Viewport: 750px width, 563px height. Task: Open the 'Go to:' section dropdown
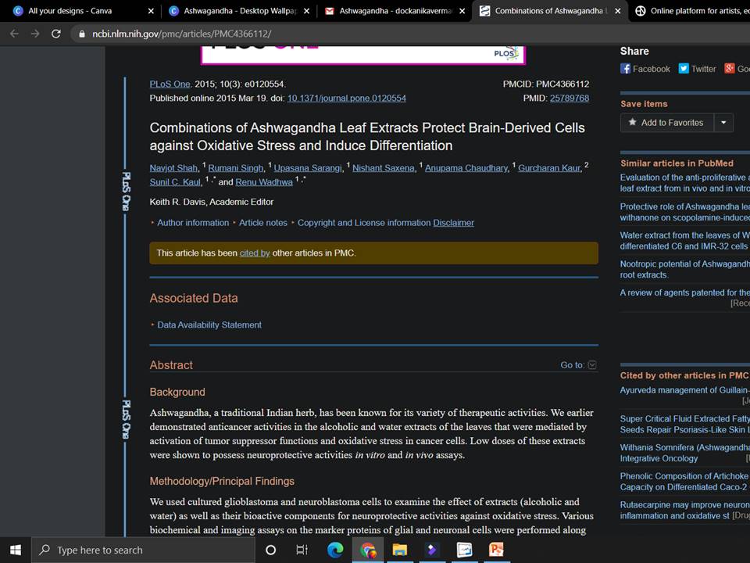(591, 365)
